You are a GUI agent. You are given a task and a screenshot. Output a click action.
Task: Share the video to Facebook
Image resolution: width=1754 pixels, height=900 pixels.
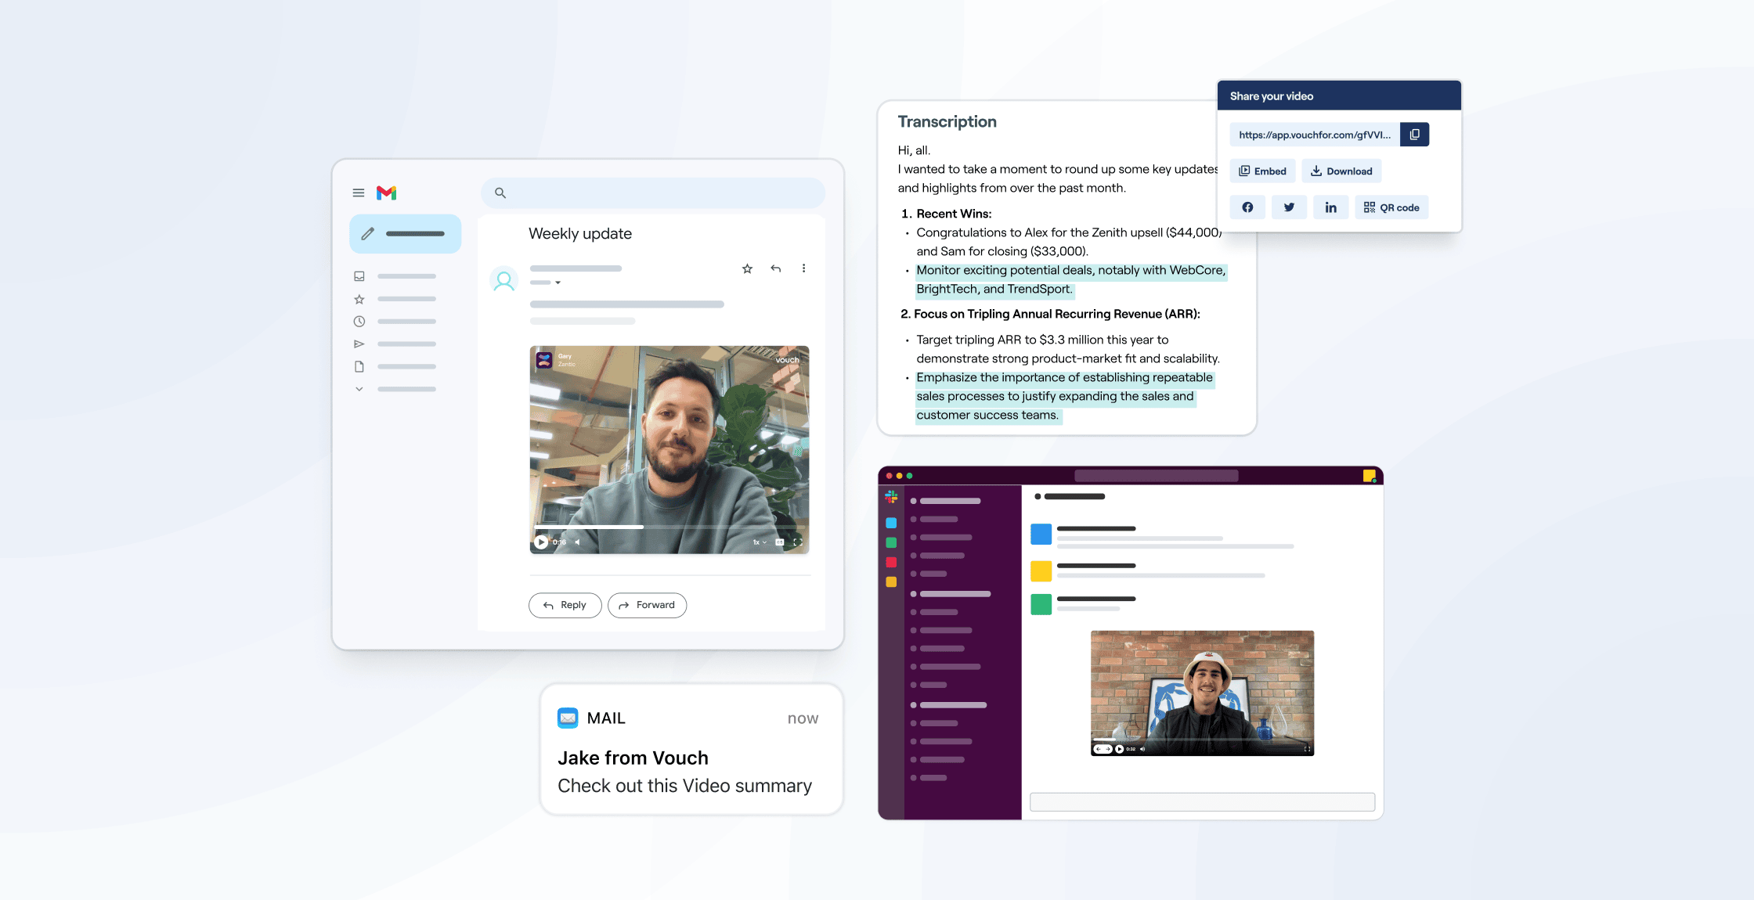pyautogui.click(x=1247, y=207)
